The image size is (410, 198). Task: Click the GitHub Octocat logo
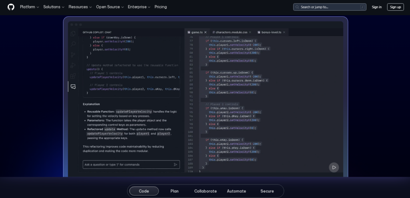pos(11,7)
